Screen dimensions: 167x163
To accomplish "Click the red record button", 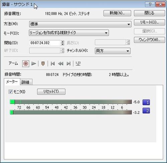I will tap(26, 64).
